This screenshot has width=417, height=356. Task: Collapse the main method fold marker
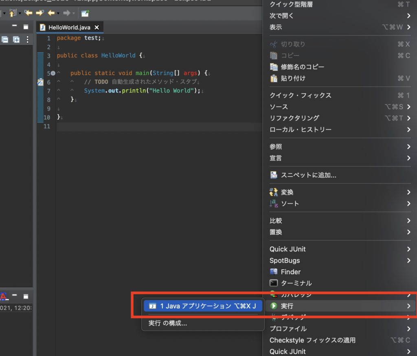[x=53, y=73]
